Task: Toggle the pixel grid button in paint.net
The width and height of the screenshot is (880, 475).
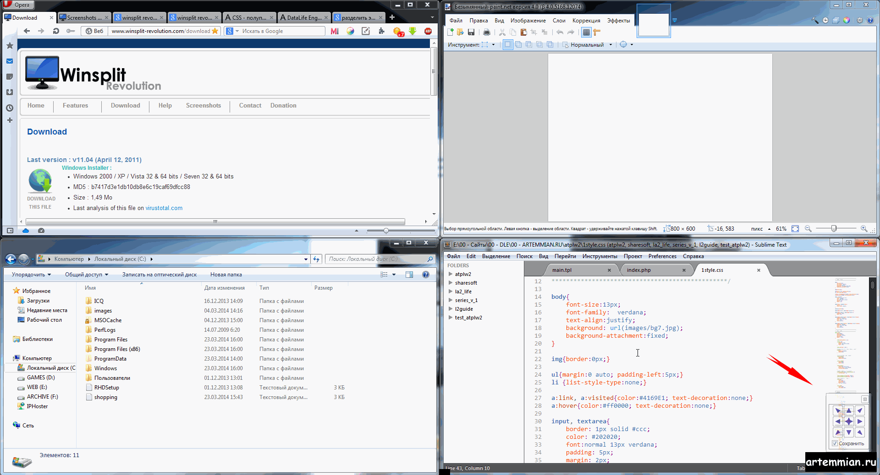Action: (x=586, y=32)
